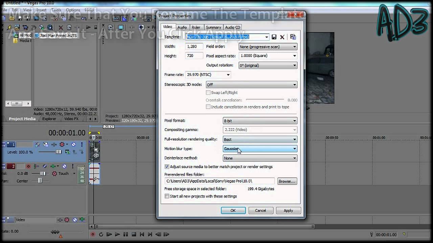
Task: Delete the selected template using the X icon
Action: click(x=282, y=37)
